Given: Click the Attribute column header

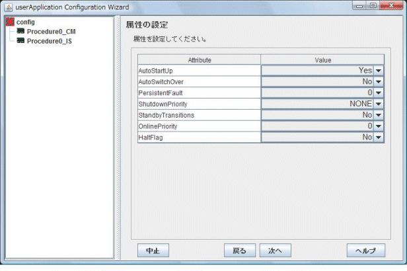Looking at the screenshot, I should tap(199, 60).
